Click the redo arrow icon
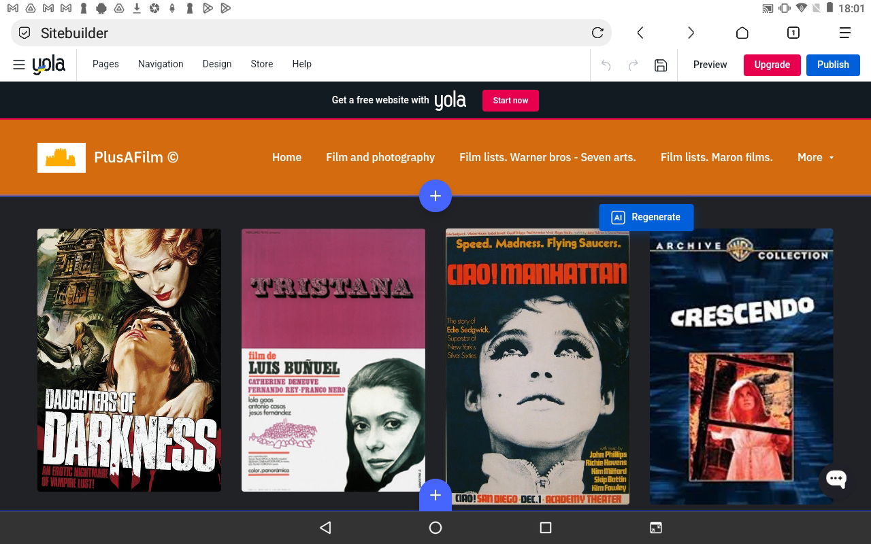This screenshot has height=544, width=871. tap(633, 65)
